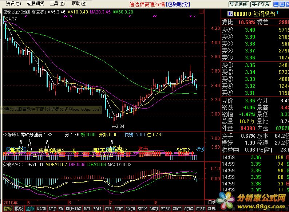This screenshot has width=289, height=212.
Task: Click the MA20:3.45 moving average label
Action: [x=100, y=12]
